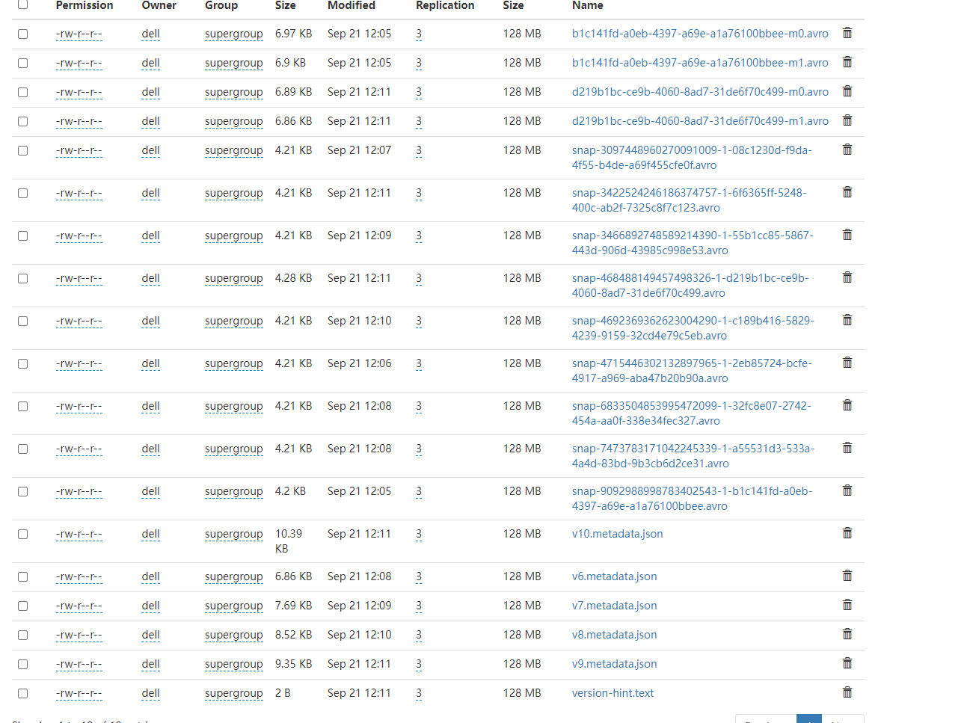This screenshot has height=723, width=967.
Task: Open v8.metadata.json file link
Action: coord(614,635)
